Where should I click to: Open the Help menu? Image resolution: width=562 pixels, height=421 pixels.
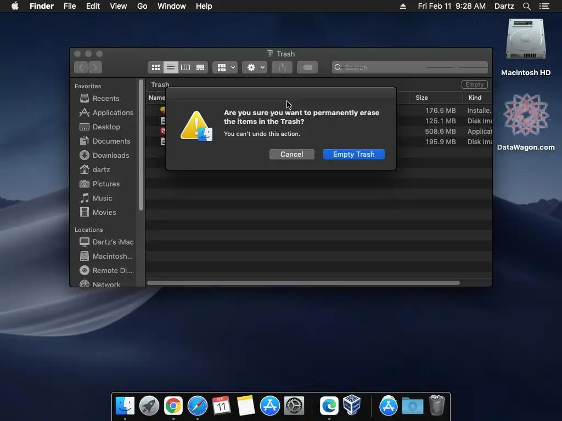point(204,6)
